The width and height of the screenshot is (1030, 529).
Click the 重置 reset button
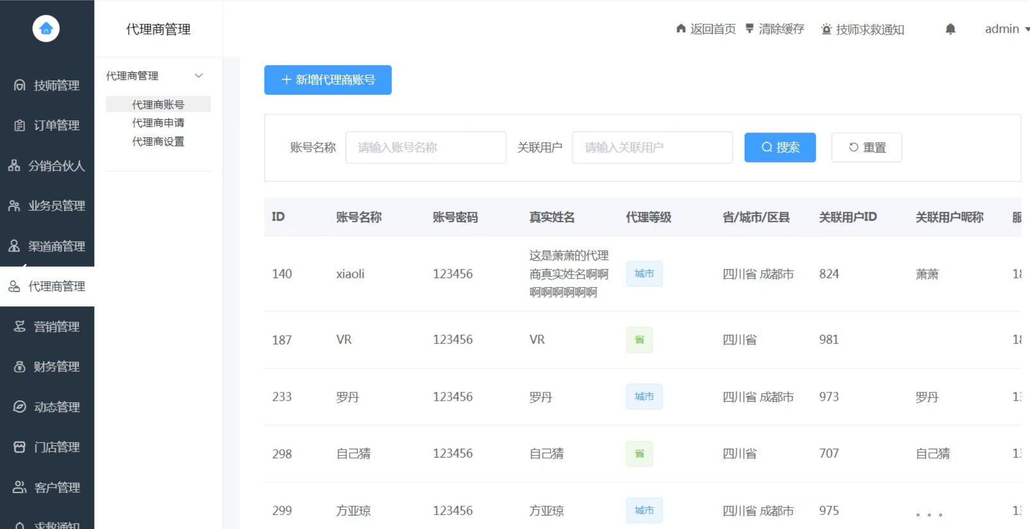click(x=867, y=147)
